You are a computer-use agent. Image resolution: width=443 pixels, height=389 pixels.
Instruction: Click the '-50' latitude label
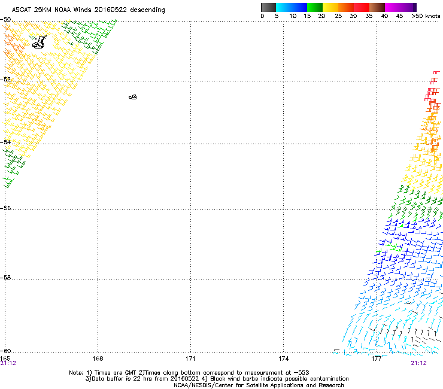(x=5, y=20)
